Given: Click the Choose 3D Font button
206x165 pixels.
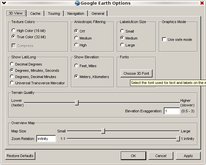Looking at the screenshot, I should point(136,73).
